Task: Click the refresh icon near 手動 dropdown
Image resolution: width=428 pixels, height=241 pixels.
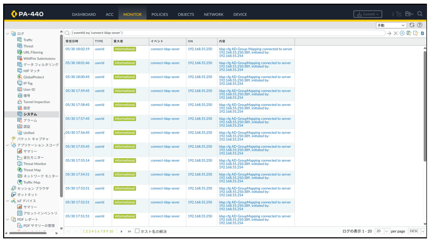Action: 412,25
